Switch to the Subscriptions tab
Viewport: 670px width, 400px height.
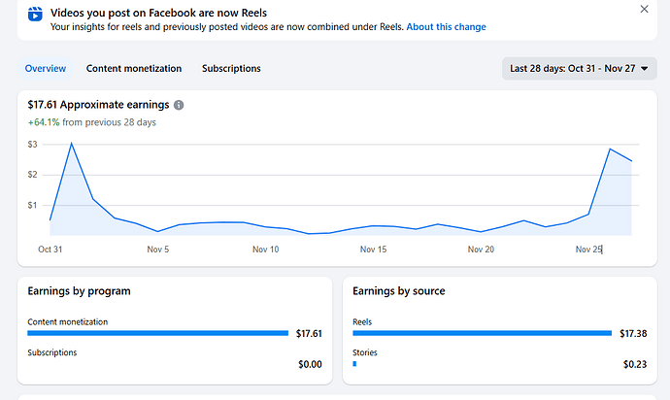click(231, 69)
